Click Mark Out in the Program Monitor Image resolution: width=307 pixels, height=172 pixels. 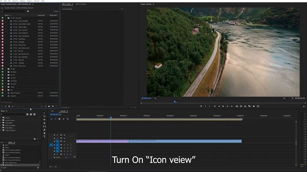pos(209,106)
